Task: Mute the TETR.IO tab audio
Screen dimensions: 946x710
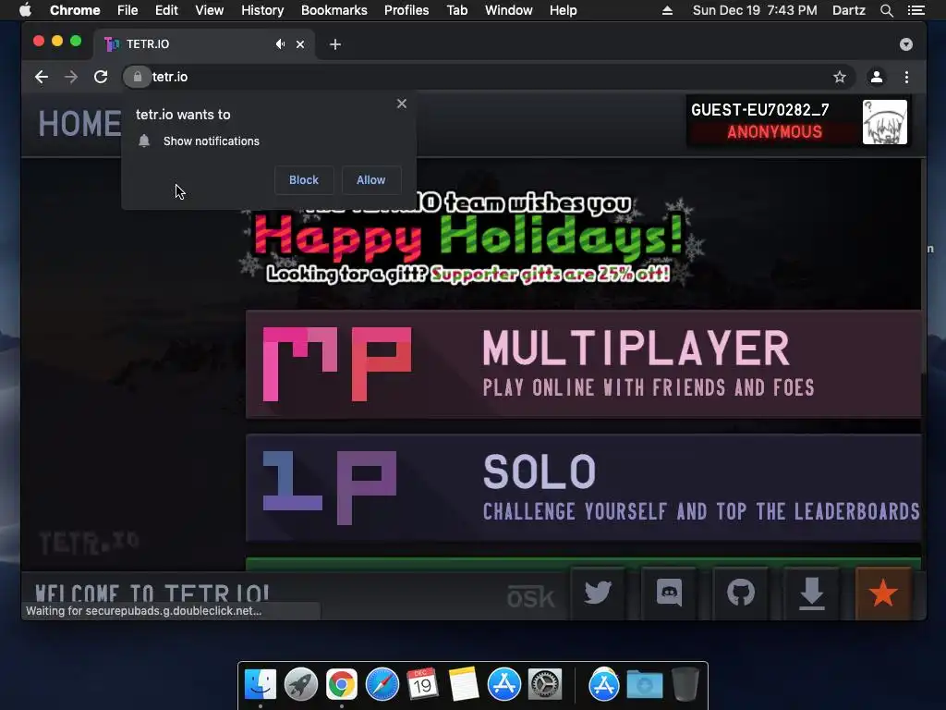Action: [x=280, y=44]
